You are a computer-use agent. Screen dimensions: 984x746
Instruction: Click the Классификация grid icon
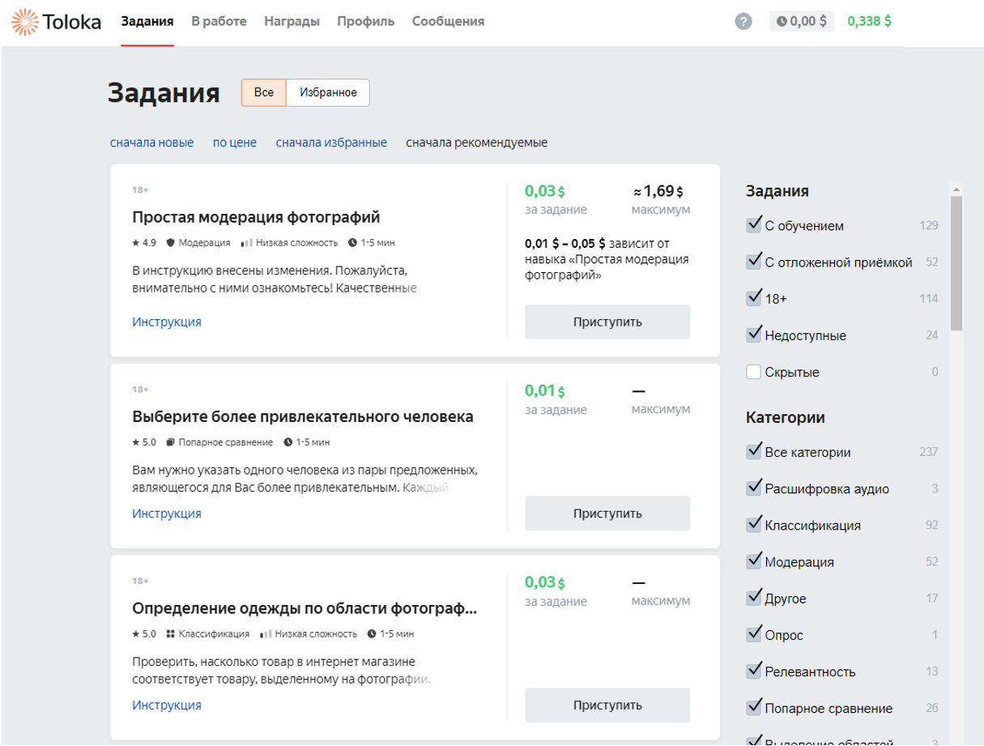coord(171,634)
